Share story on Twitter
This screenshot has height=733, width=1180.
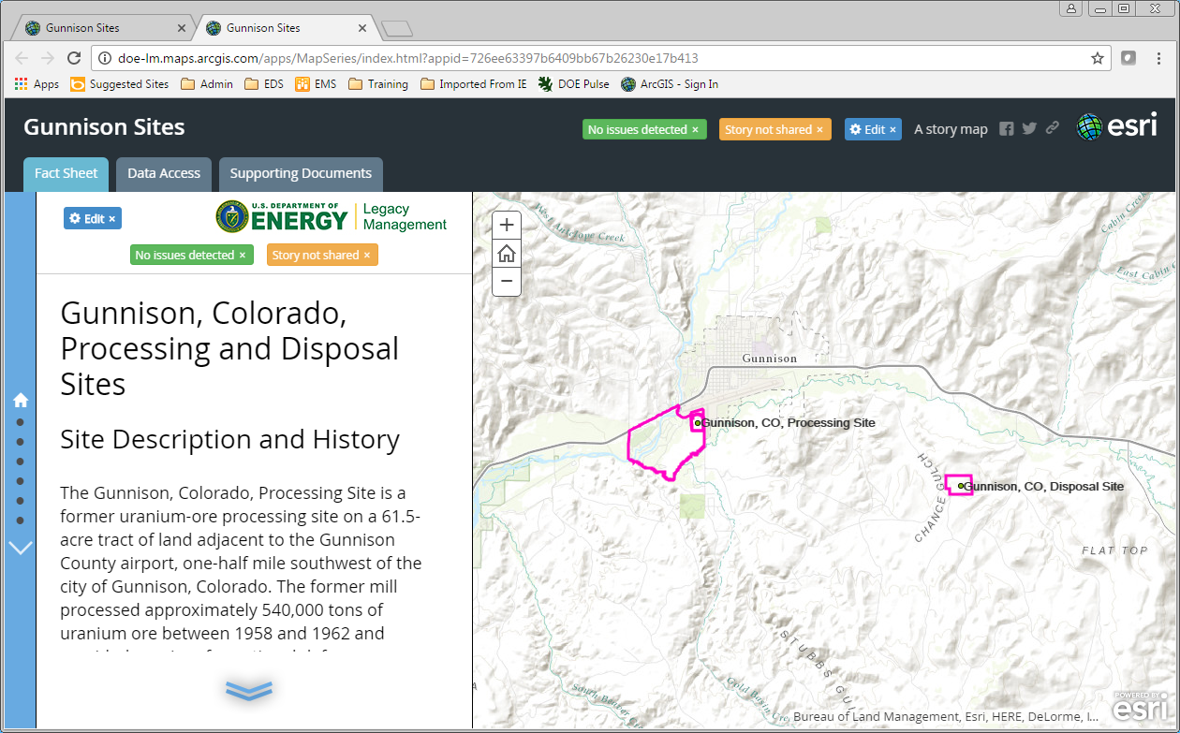[1029, 129]
